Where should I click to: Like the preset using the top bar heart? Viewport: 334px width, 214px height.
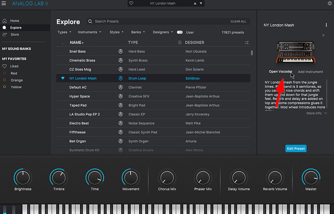coord(131,3)
